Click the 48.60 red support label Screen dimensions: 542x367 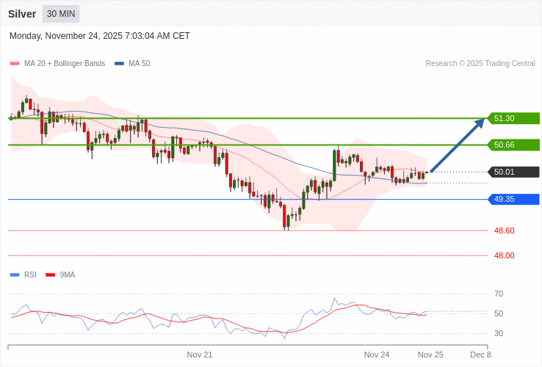(x=505, y=230)
